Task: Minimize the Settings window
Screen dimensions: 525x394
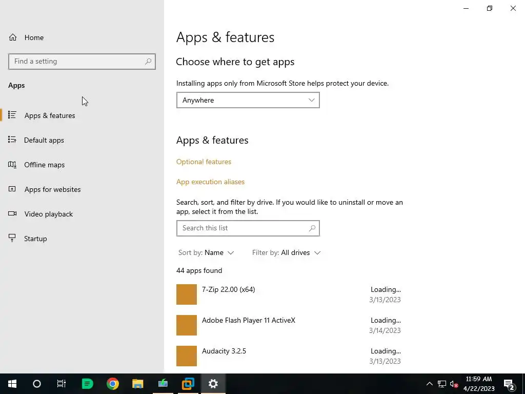Action: 466,8
